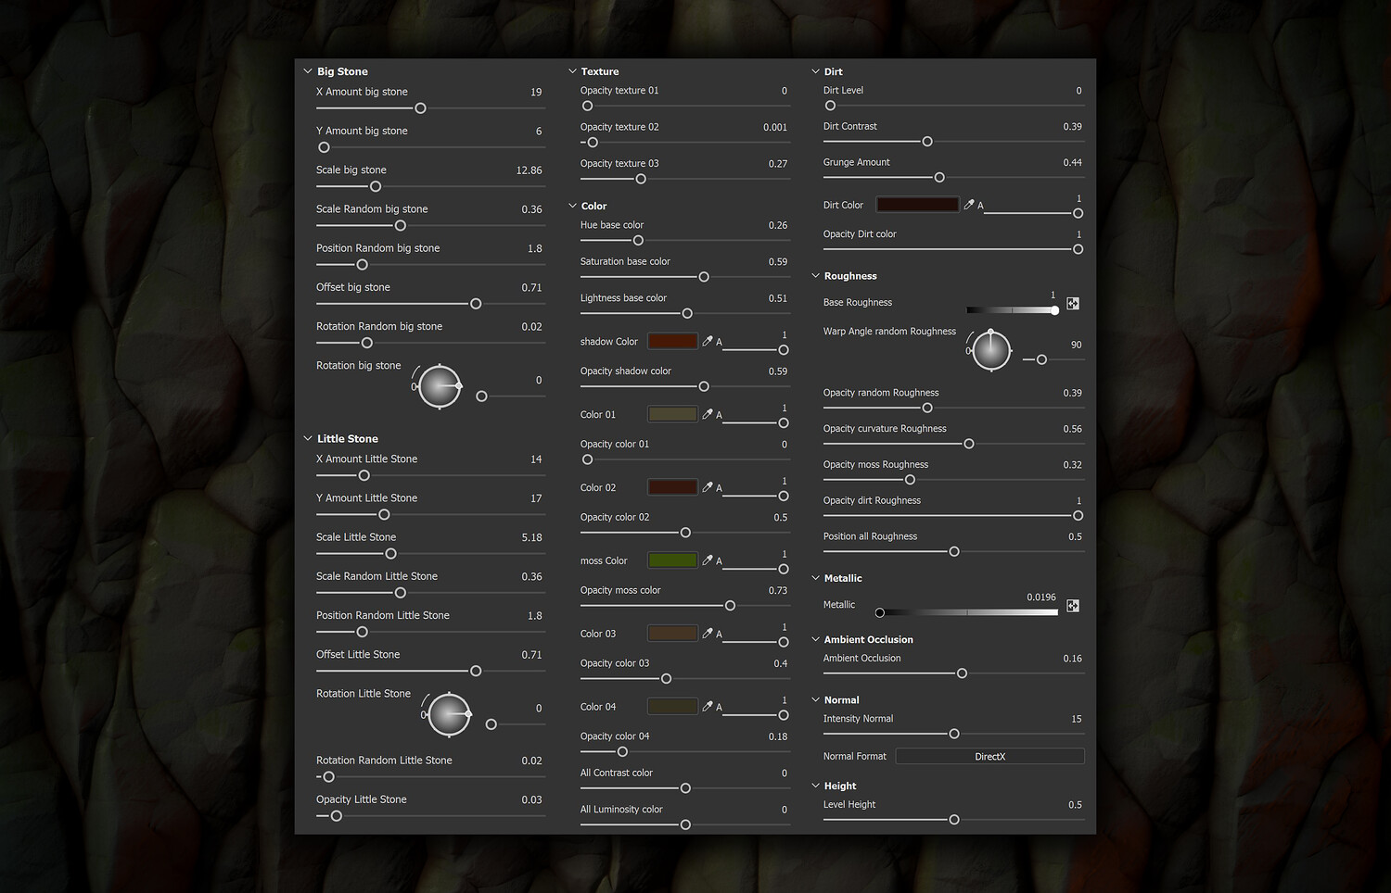Click the Saturation base color slider handle
This screenshot has height=893, width=1391.
[x=704, y=277]
